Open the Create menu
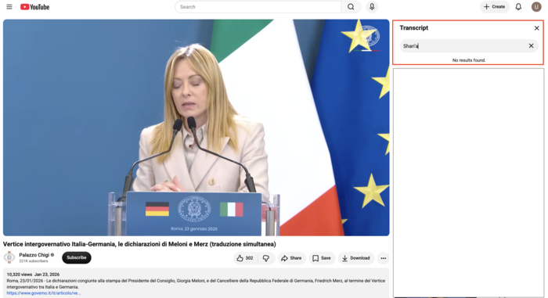 point(495,6)
